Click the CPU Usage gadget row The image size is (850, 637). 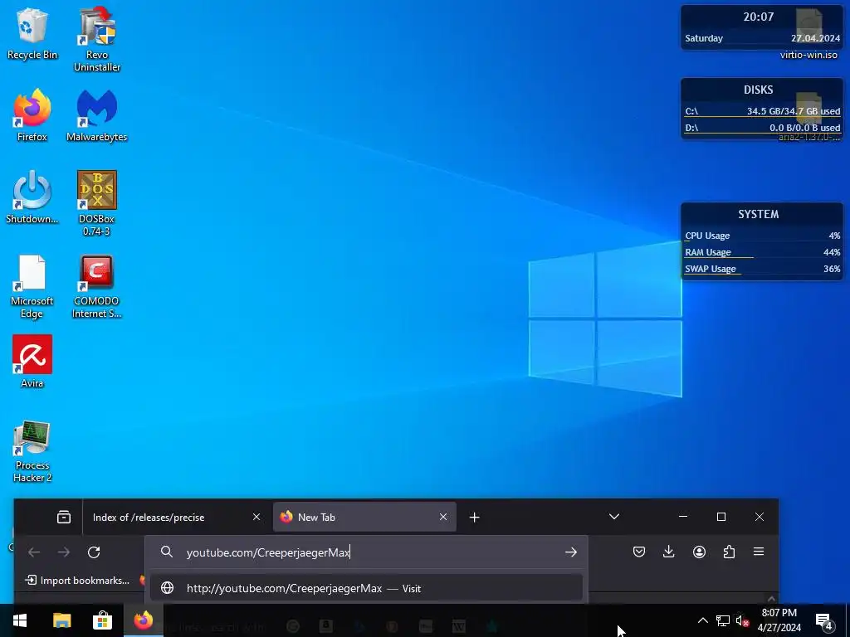(762, 236)
